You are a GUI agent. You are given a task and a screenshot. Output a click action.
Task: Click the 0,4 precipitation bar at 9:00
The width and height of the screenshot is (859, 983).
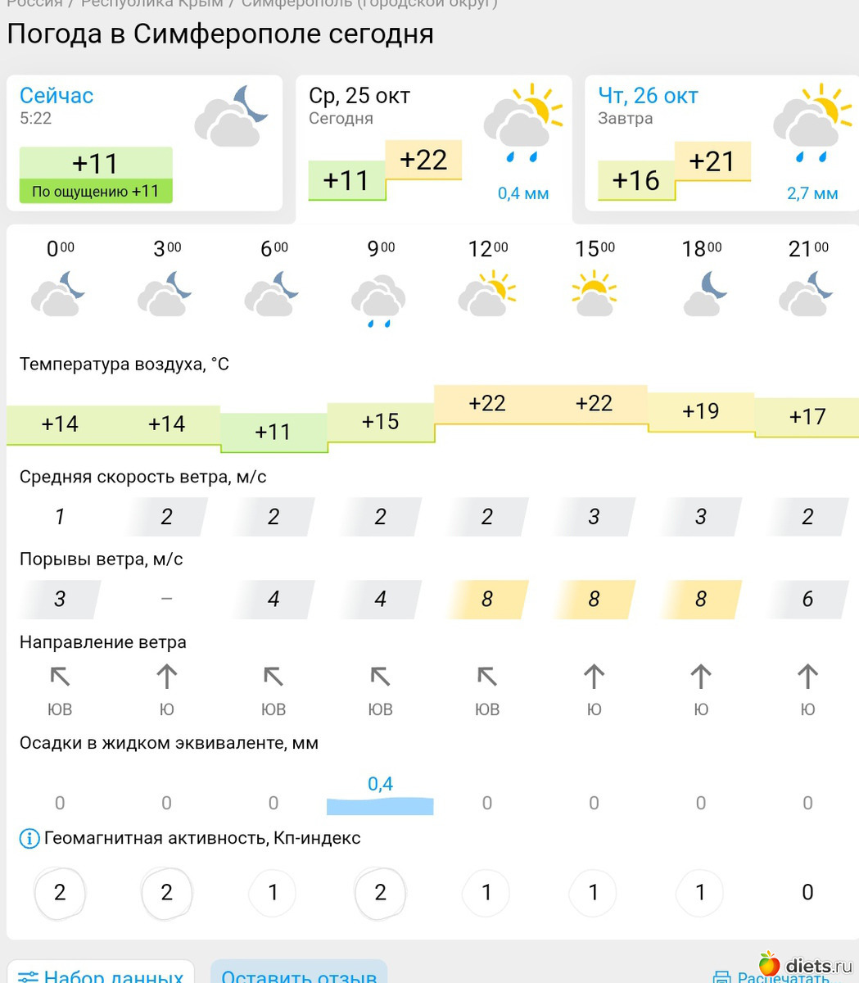click(x=380, y=804)
